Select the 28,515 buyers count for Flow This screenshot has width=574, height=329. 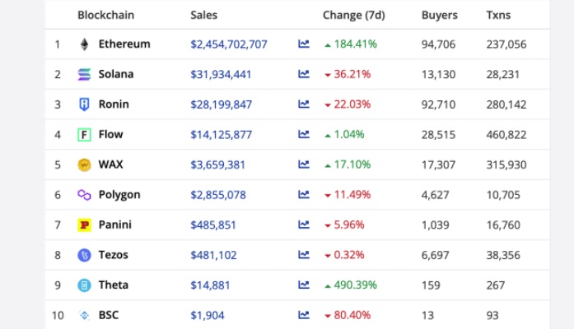coord(439,135)
